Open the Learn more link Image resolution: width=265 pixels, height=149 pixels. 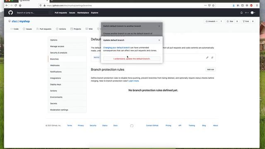coord(133,81)
